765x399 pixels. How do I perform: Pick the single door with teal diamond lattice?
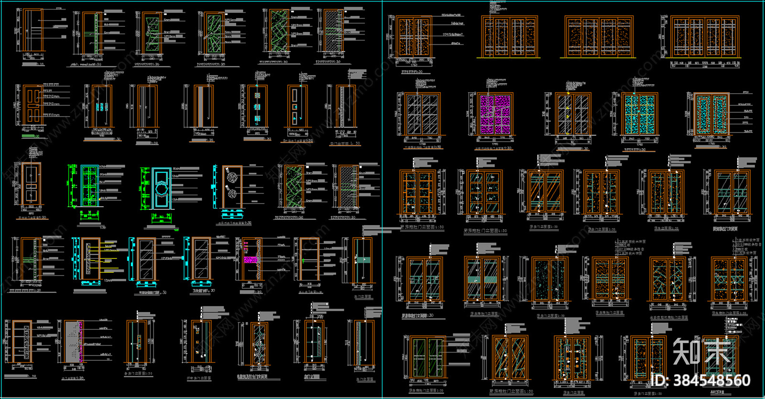[260, 343]
